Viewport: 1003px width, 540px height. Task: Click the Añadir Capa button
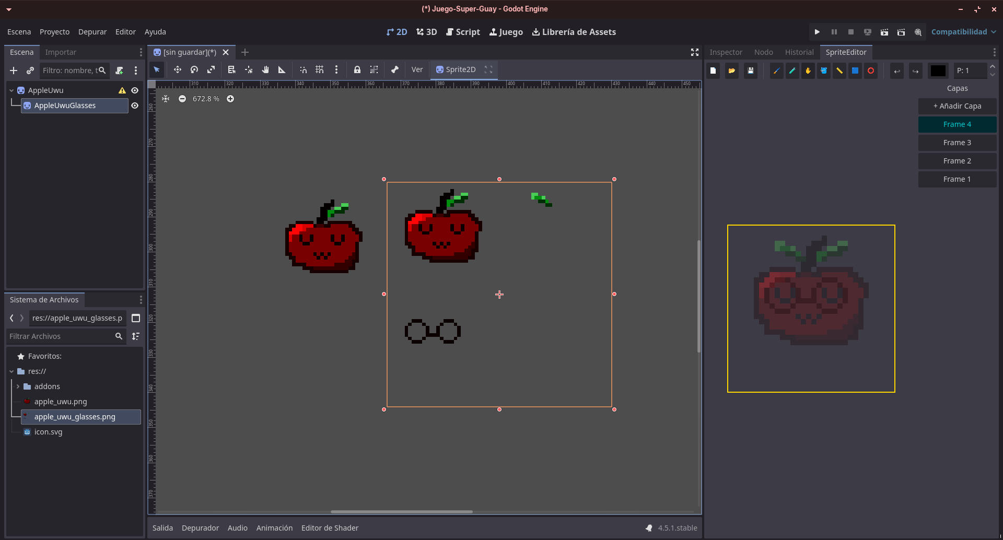[957, 106]
